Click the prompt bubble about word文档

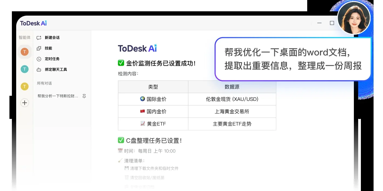[293, 59]
